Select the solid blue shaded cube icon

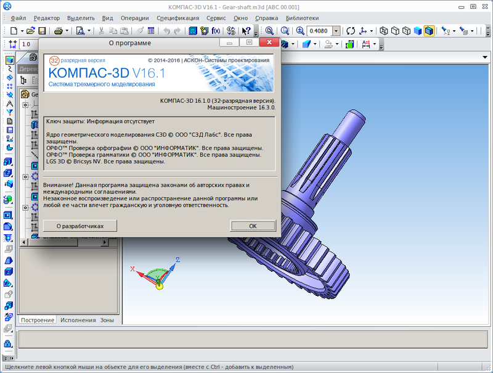(x=418, y=31)
